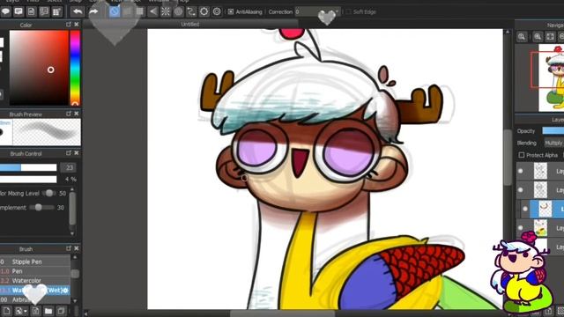Switch to the Untitled document tab
Image resolution: width=564 pixels, height=317 pixels.
click(190, 24)
